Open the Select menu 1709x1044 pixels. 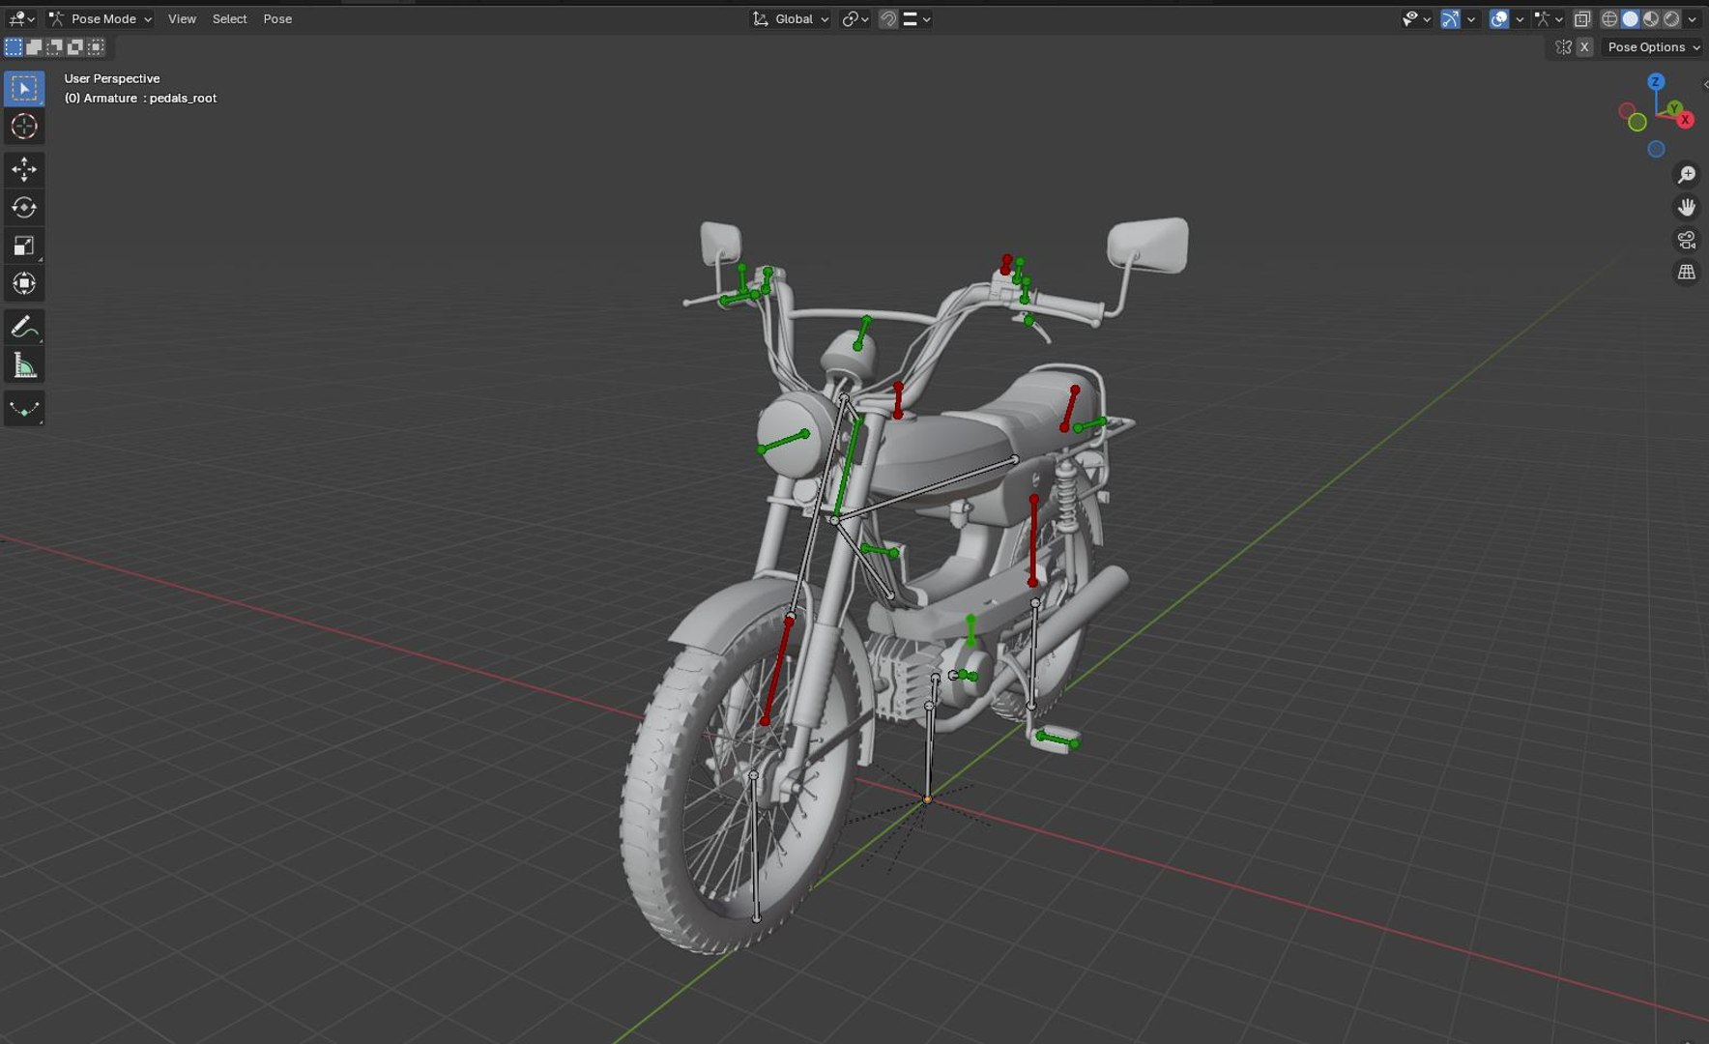pyautogui.click(x=229, y=19)
